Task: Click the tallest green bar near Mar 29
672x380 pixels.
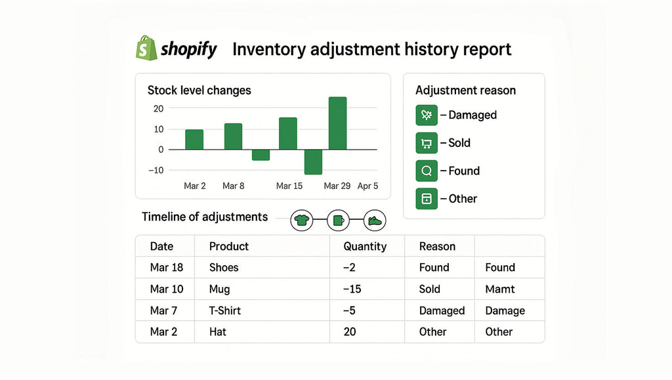Action: (x=337, y=123)
